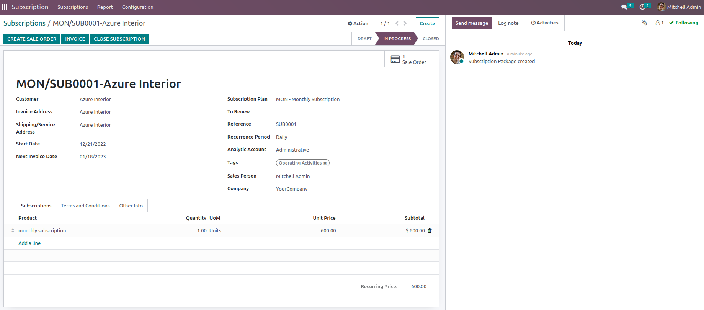This screenshot has width=704, height=310.
Task: Click Subscription Plan MON - Monthly Subscription
Action: coord(308,99)
